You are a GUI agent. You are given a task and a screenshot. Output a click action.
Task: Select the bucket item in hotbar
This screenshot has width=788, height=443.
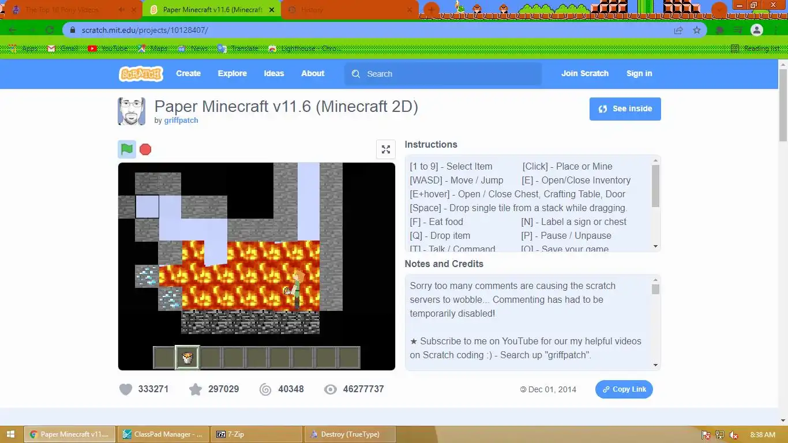click(187, 358)
